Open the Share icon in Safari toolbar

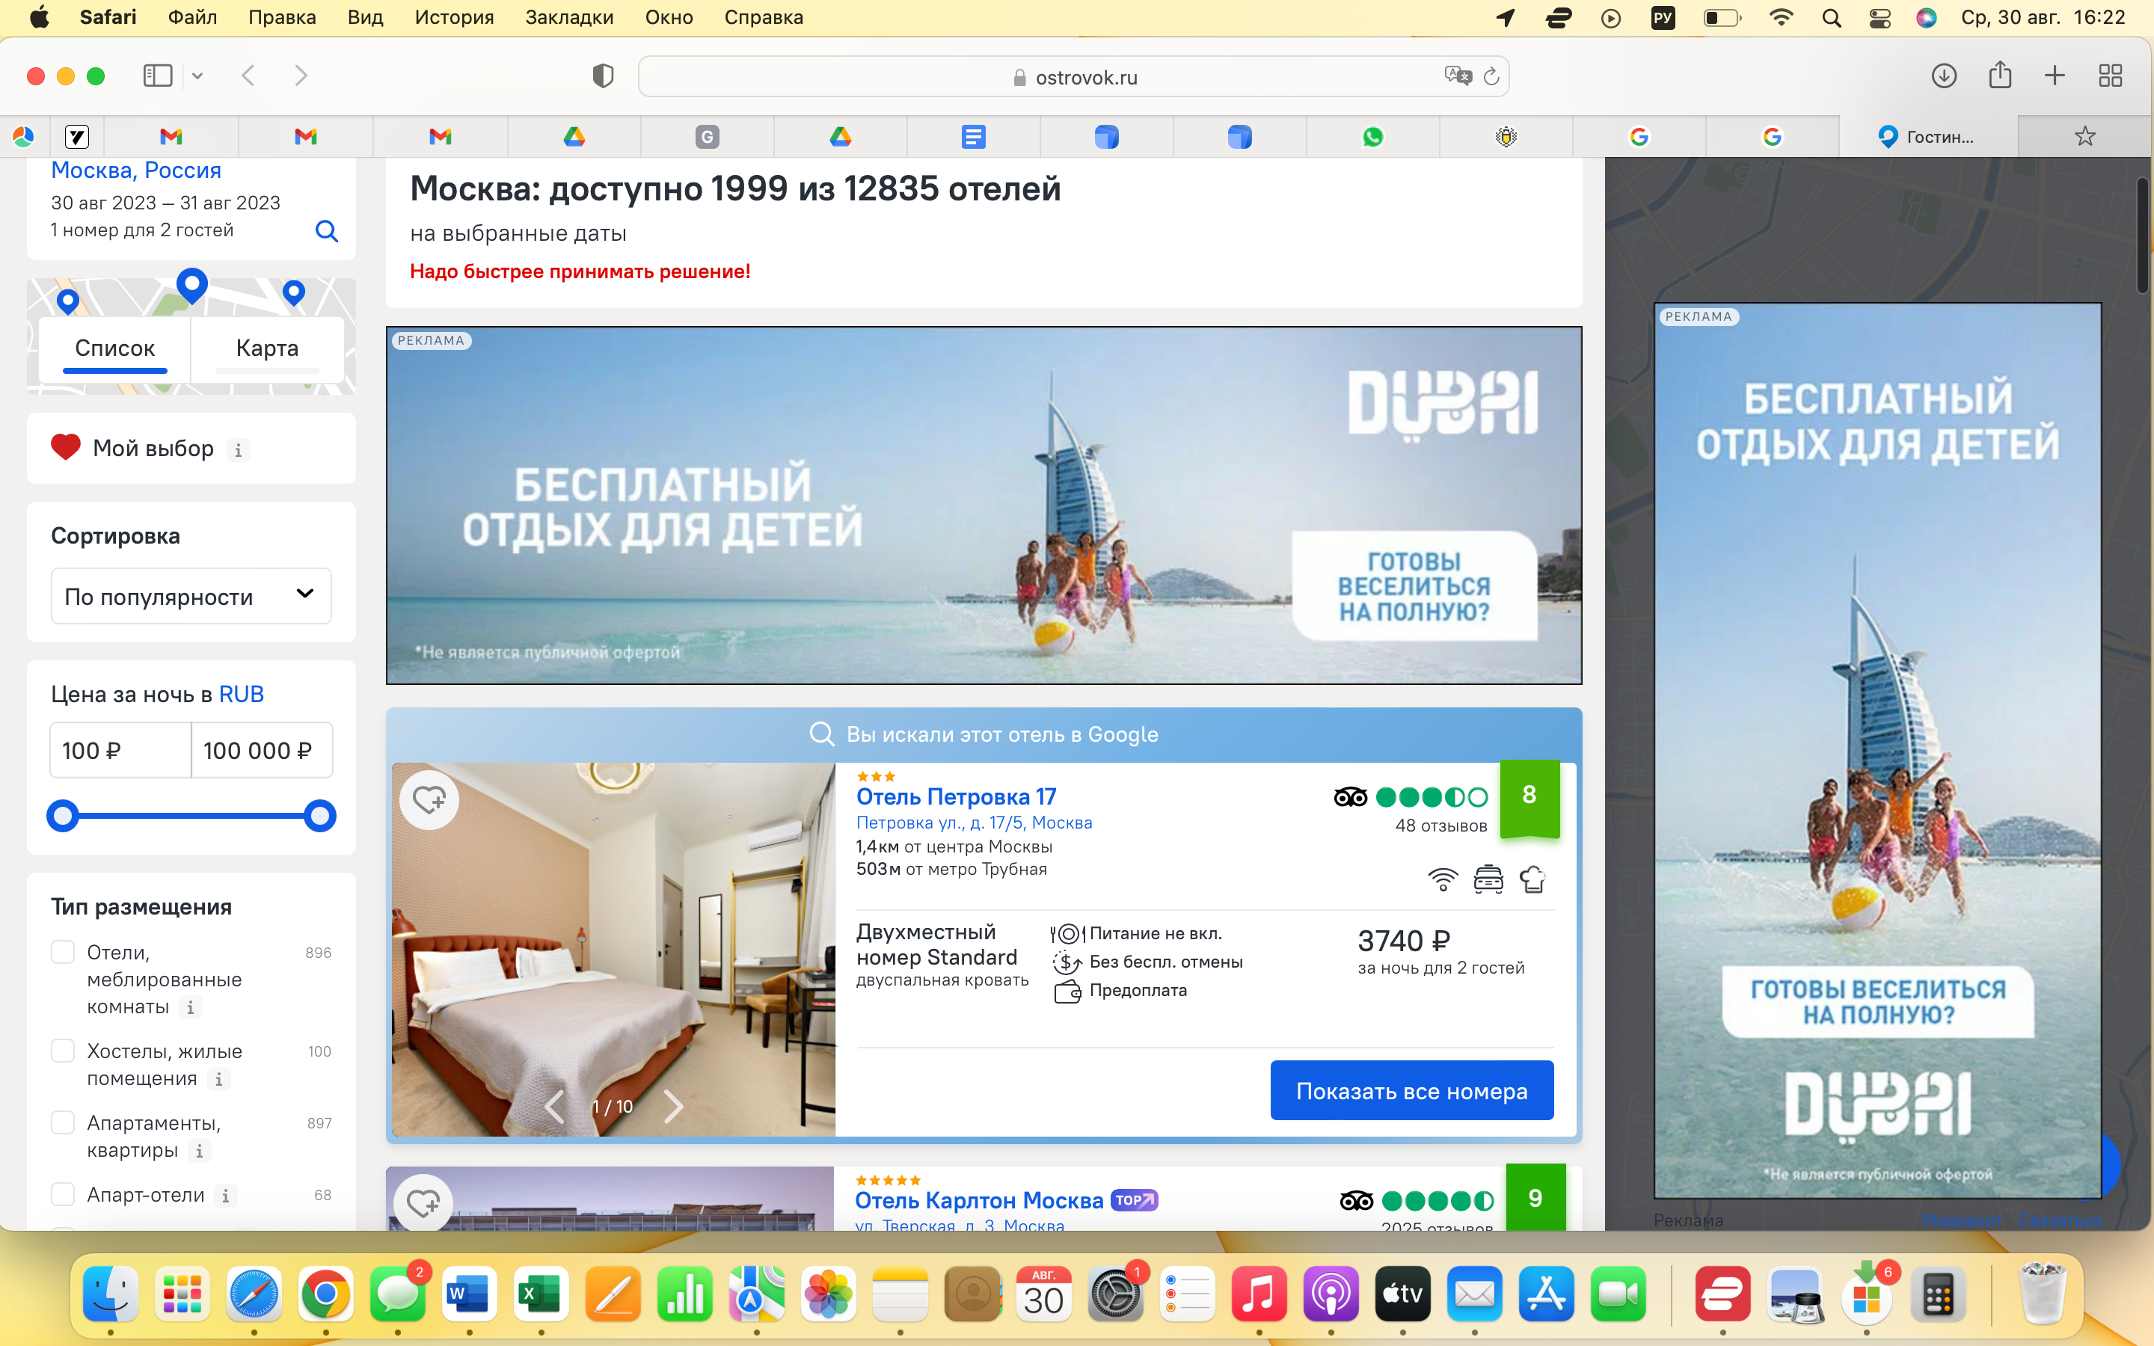click(x=2000, y=75)
